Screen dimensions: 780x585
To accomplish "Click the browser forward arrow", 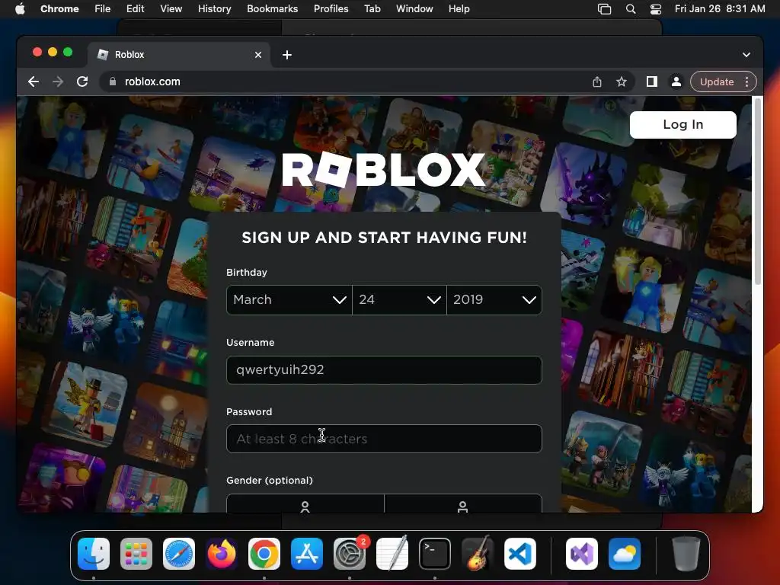I will 58,82.
